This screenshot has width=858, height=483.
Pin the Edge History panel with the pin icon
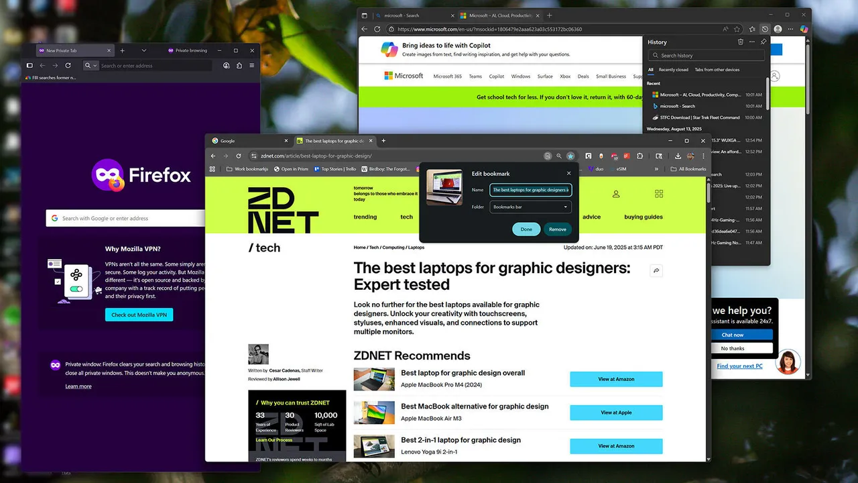click(x=763, y=42)
